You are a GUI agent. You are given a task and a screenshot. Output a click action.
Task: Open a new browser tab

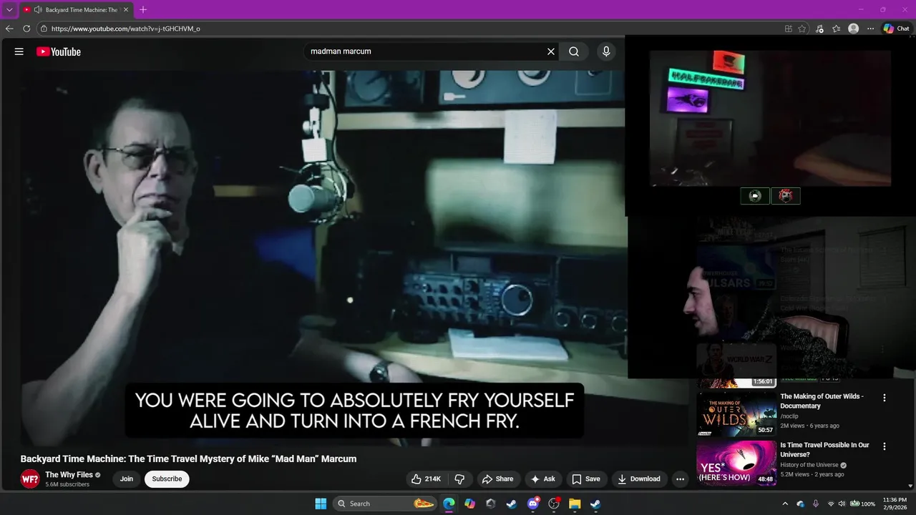[x=143, y=10]
